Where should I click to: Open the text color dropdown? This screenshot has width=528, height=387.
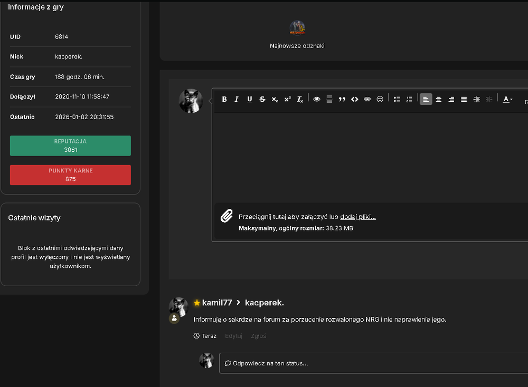point(507,99)
